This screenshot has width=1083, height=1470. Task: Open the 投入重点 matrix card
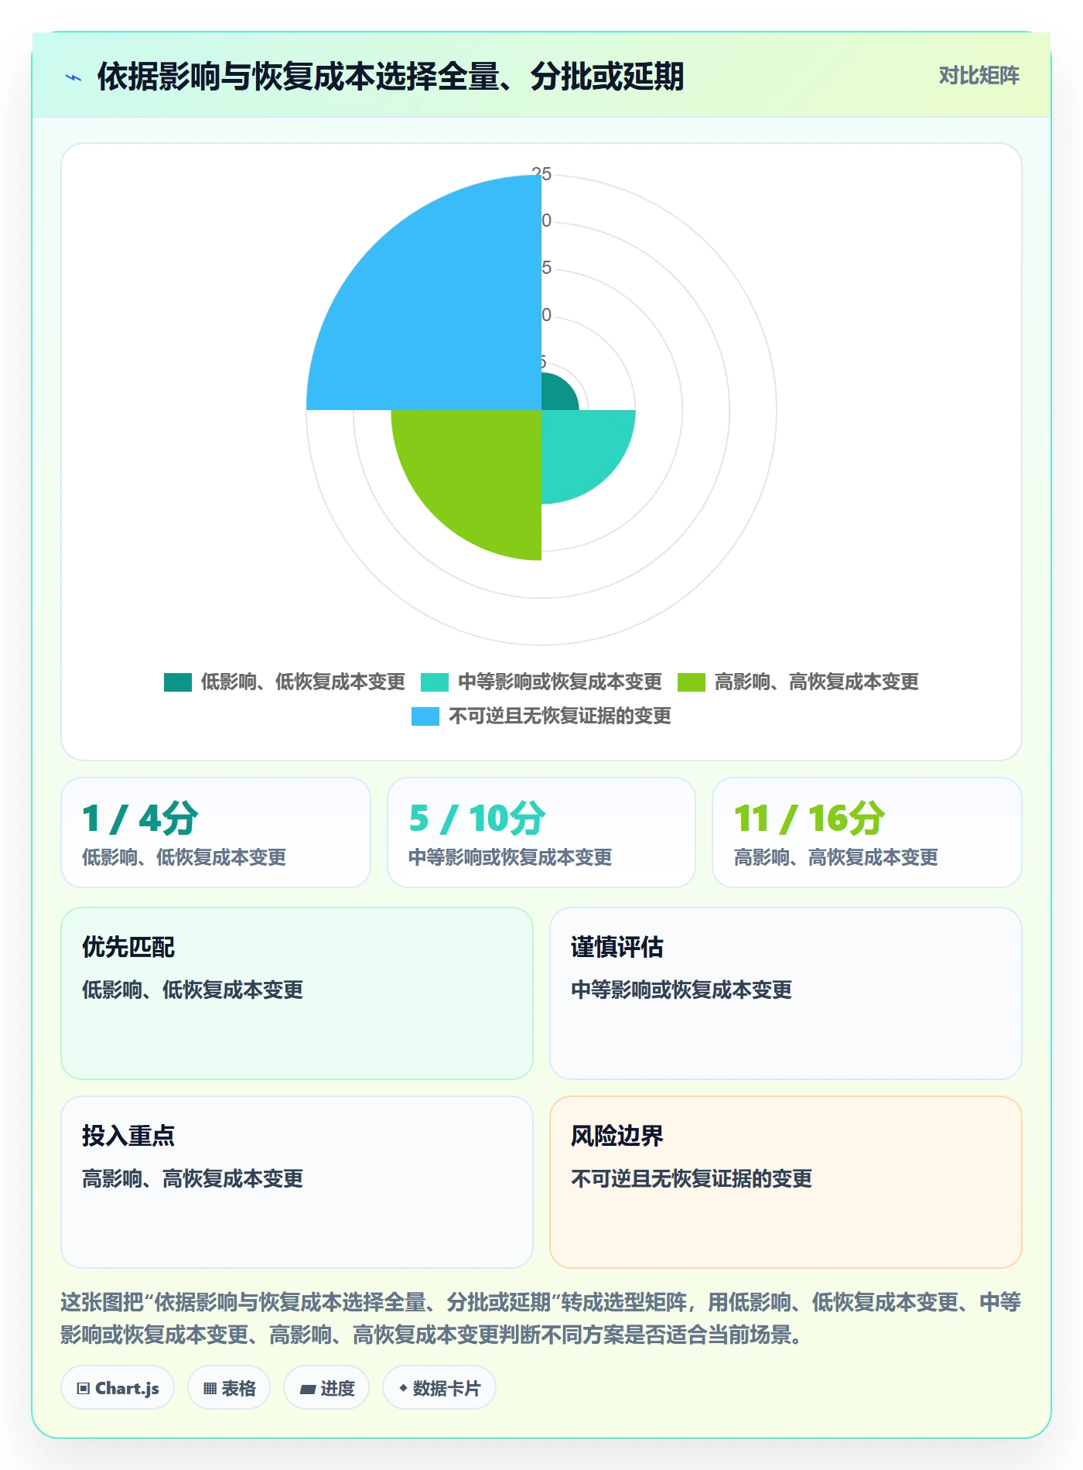(x=297, y=1182)
